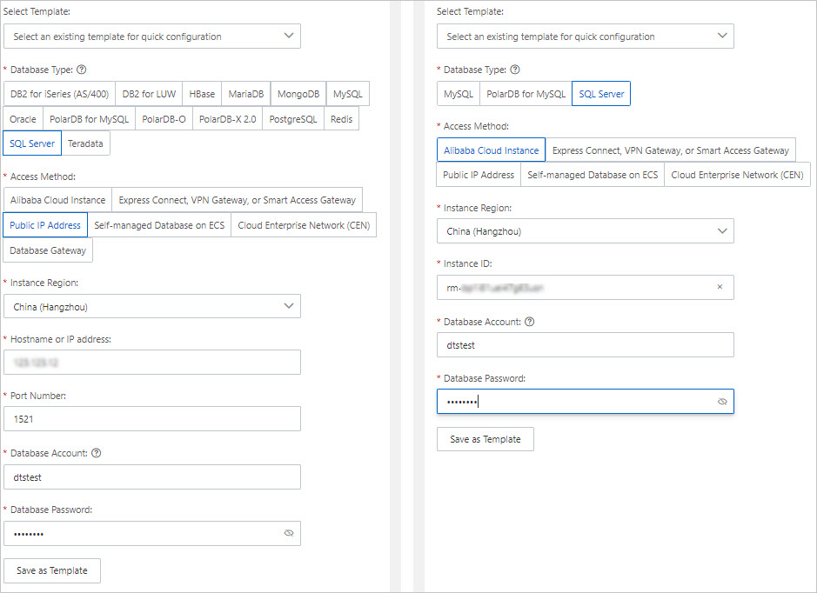Click the Database Type help icon in the left form

point(82,70)
